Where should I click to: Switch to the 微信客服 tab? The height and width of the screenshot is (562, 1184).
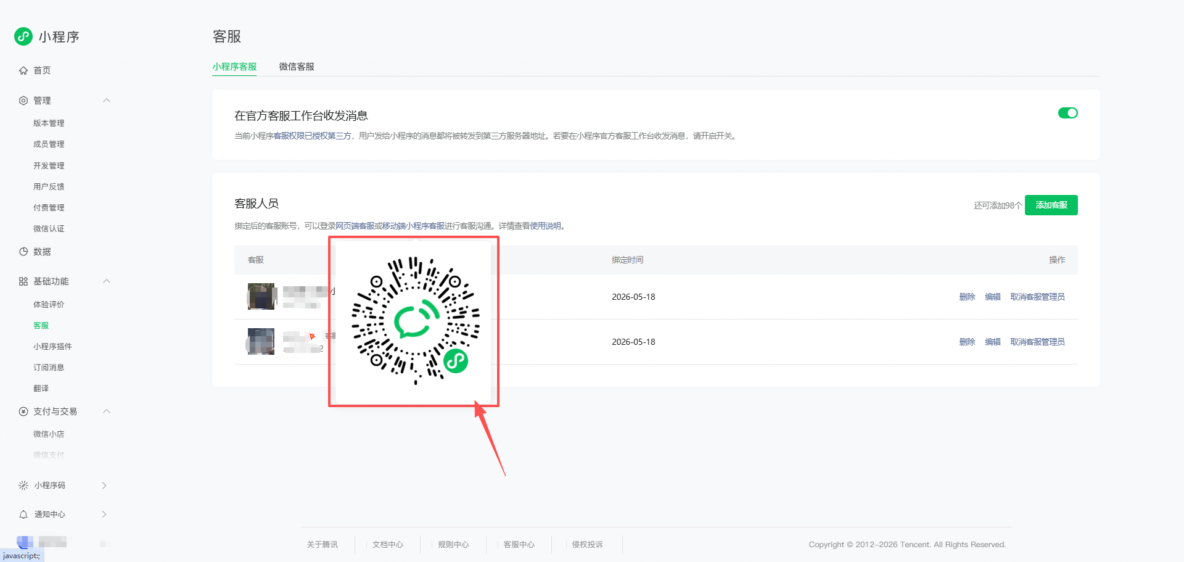(297, 67)
